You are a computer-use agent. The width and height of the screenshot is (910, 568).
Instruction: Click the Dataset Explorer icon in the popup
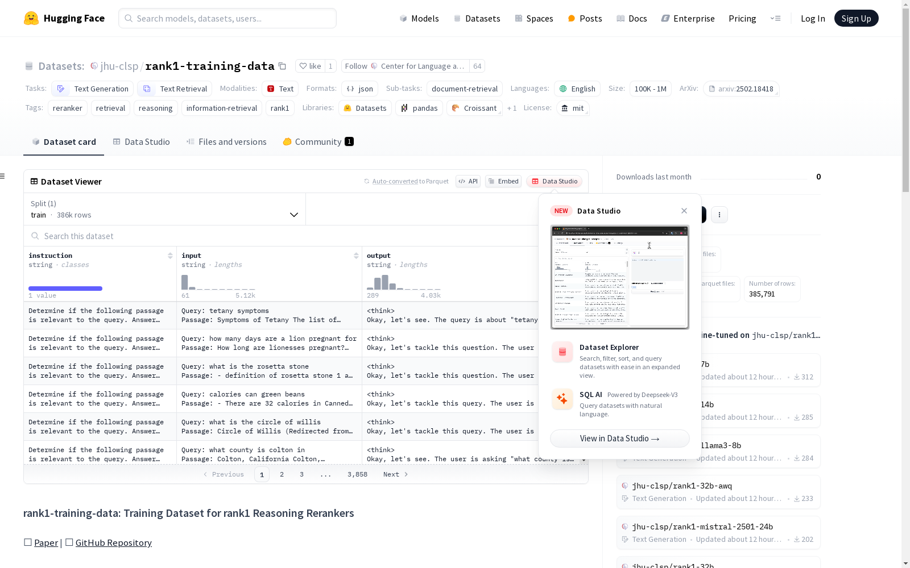(562, 352)
